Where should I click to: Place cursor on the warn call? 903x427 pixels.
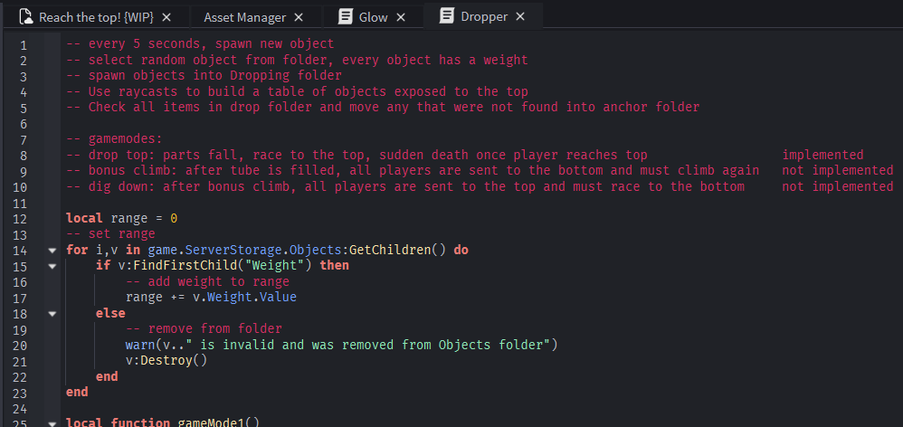[142, 345]
